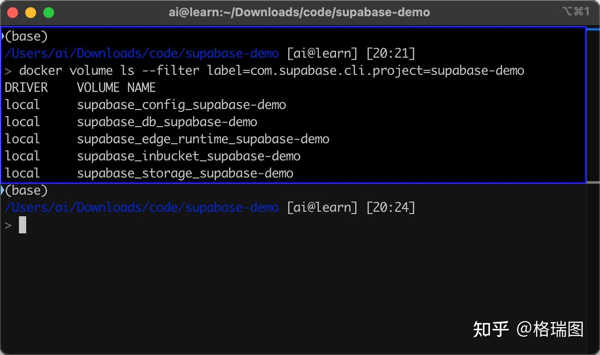The image size is (600, 355).
Task: Click the terminal's block cursor at the prompt
Action: [23, 225]
